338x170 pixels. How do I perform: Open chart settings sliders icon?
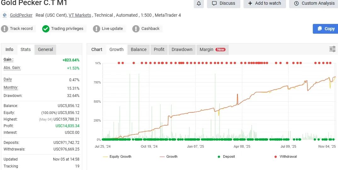pos(332,49)
